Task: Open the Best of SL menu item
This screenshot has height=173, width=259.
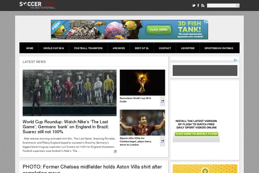Action: coord(142,48)
